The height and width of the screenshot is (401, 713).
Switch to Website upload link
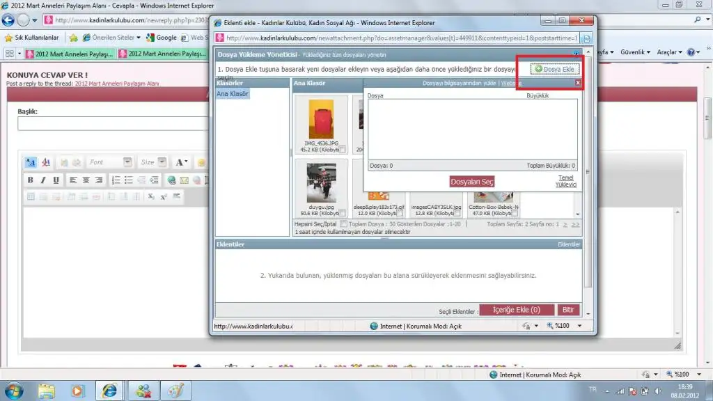(512, 83)
